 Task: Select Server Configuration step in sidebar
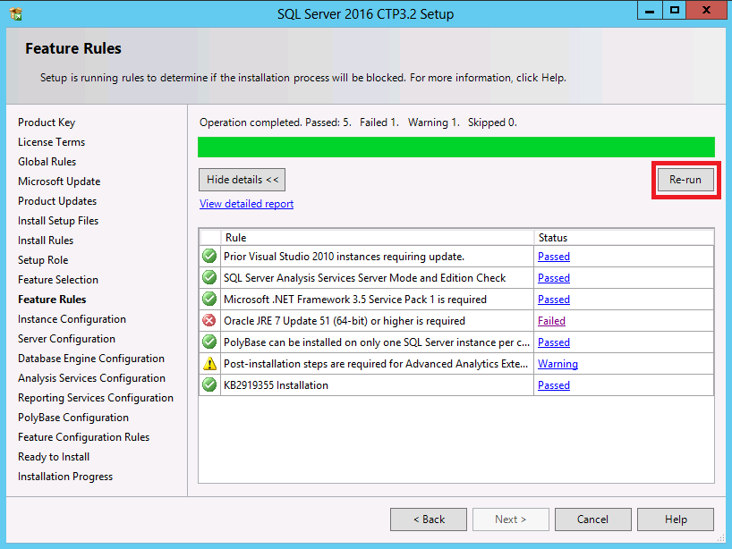[x=67, y=339]
